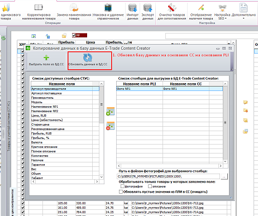Click the Замена наименования товара icon
The height and width of the screenshot is (216, 258).
[x=74, y=8]
